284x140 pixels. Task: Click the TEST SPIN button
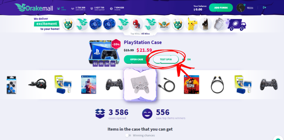click(166, 59)
